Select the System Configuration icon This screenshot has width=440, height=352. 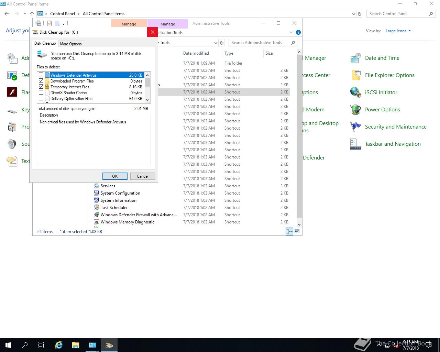pos(97,193)
